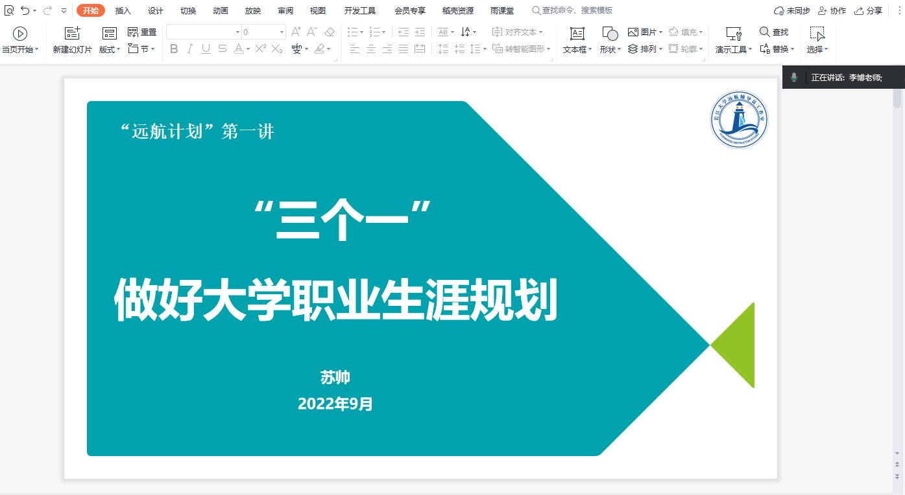Click the 重置 reset button
Screen dimensions: 905x495
142,32
